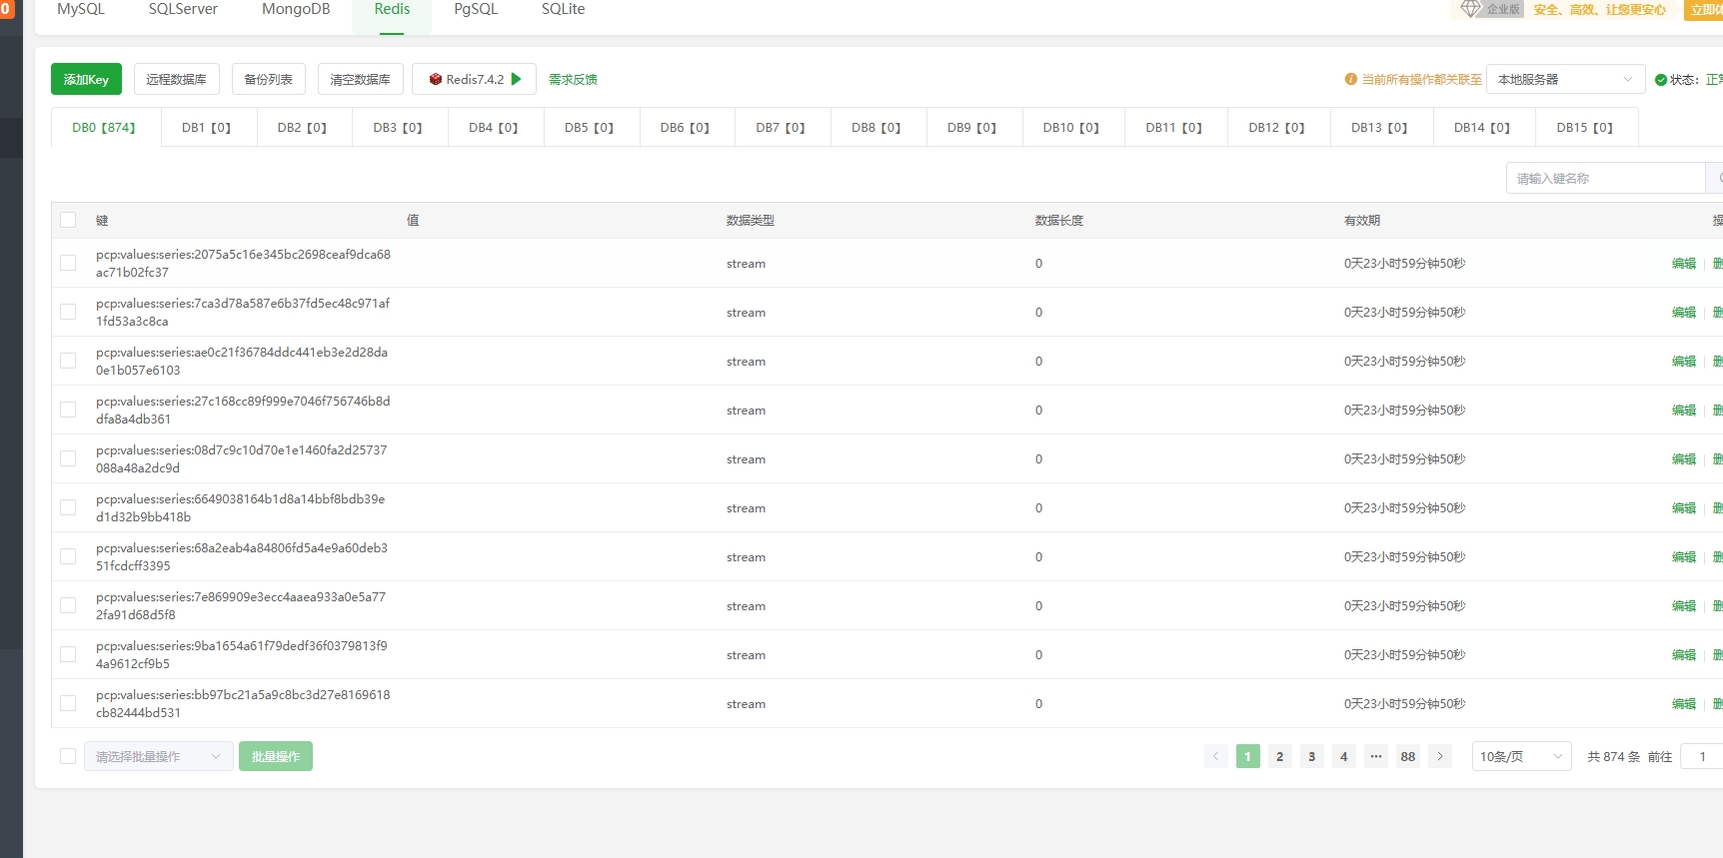The height and width of the screenshot is (858, 1723).
Task: Jump to last page 88
Action: pos(1408,756)
